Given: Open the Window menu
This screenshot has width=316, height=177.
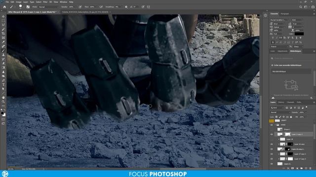Looking at the screenshot, I should (63, 2).
